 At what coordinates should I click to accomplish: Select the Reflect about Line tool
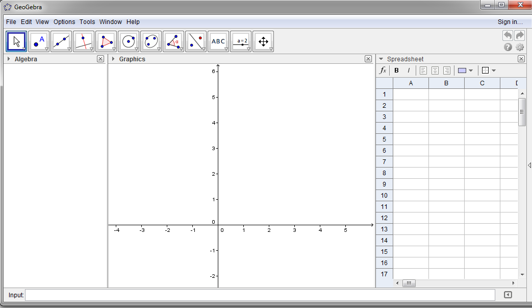coord(196,41)
